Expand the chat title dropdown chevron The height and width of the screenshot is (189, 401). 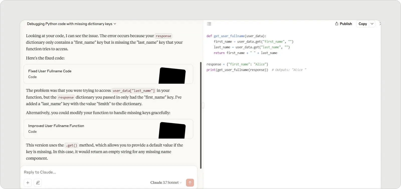(115, 24)
